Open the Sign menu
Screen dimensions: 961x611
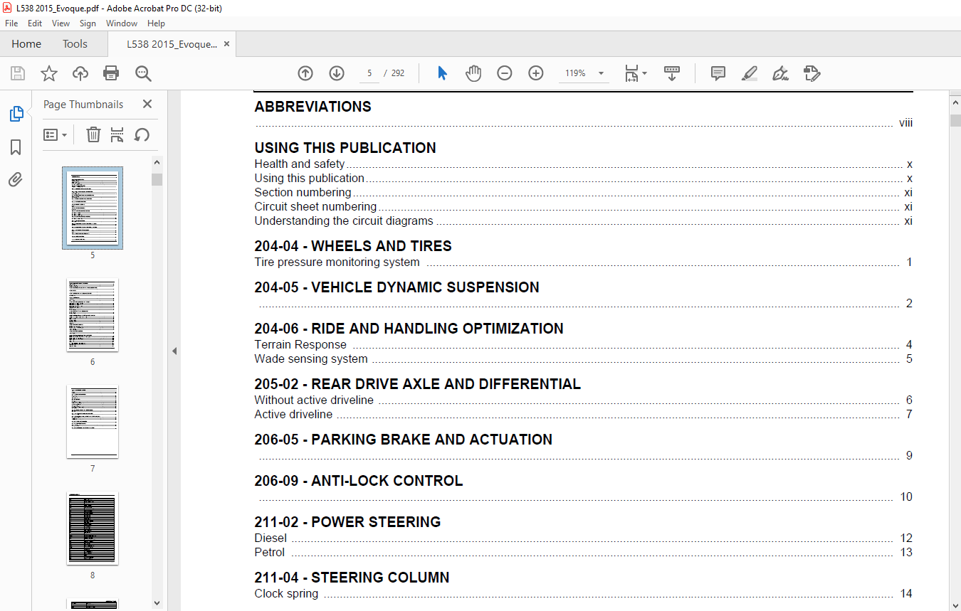tap(88, 23)
